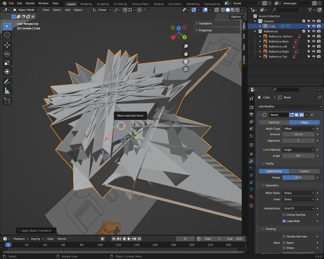This screenshot has width=324, height=259.
Task: Switch to the Sculpting workspace tab
Action: [x=103, y=4]
